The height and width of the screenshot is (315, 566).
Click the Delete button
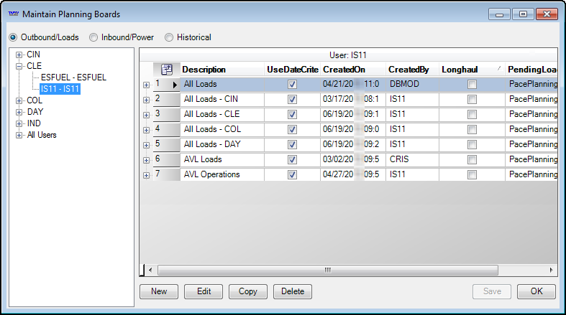[x=293, y=291]
